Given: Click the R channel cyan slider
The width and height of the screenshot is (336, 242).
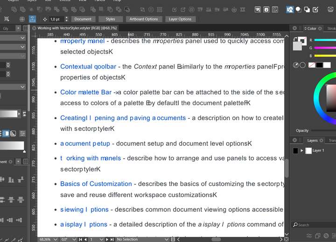Looking at the screenshot, I should [325, 40].
